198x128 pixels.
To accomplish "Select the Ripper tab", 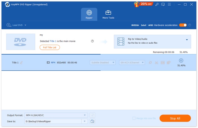I will point(89,14).
